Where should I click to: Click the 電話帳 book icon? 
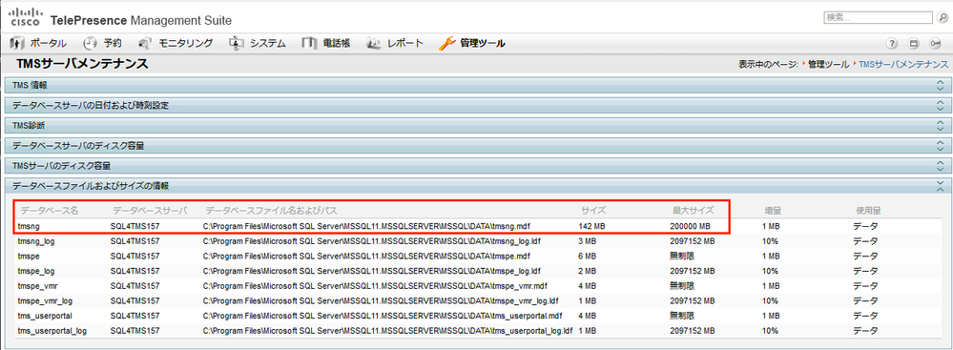tap(310, 43)
